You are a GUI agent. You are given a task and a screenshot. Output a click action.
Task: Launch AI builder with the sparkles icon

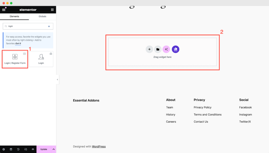coord(166,49)
